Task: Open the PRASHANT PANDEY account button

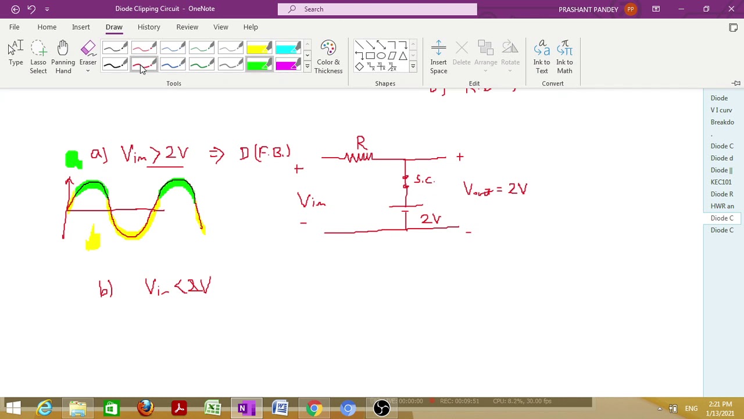Action: (x=597, y=9)
